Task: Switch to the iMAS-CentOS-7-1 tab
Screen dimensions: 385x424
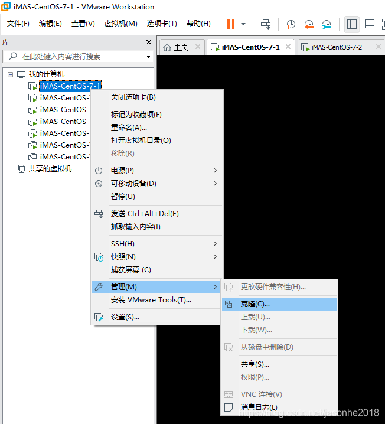Action: pos(250,47)
